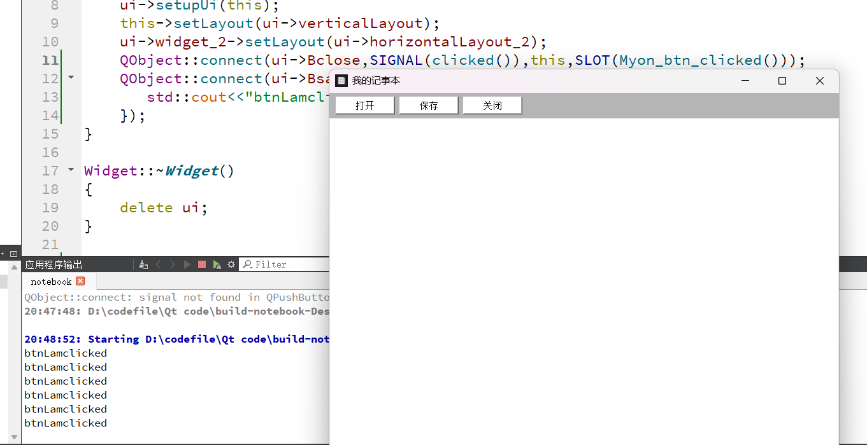The width and height of the screenshot is (867, 445).
Task: Collapse the code fold at line 12
Action: click(71, 78)
